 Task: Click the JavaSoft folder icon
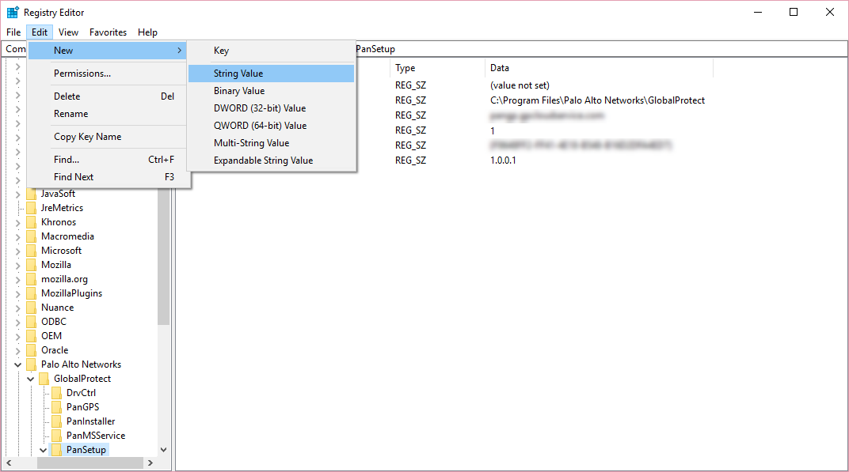pos(32,194)
